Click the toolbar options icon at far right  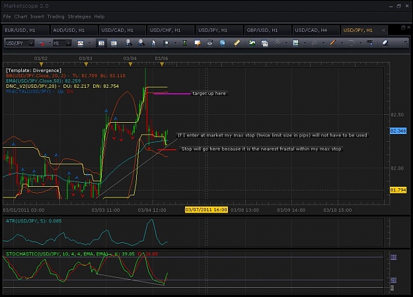(x=406, y=43)
